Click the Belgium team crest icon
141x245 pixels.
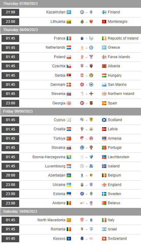[91, 175]
